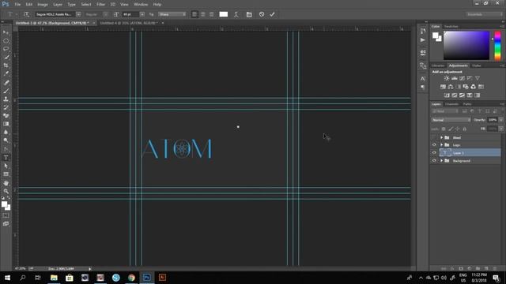The width and height of the screenshot is (506, 284).
Task: Select the Eyedropper tool
Action: click(x=6, y=73)
